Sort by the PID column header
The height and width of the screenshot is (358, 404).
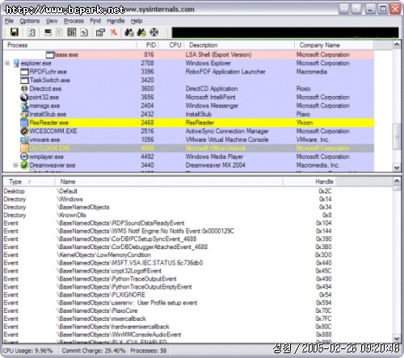148,45
